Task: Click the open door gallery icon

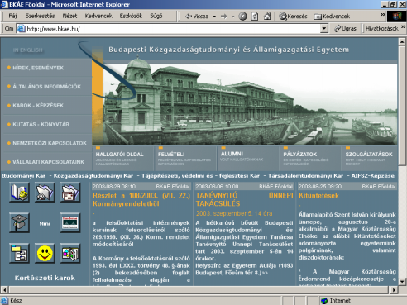Action: pos(70,253)
